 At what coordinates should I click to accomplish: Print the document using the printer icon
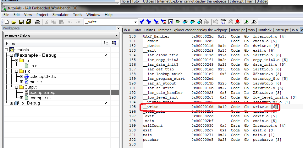(x=38, y=22)
